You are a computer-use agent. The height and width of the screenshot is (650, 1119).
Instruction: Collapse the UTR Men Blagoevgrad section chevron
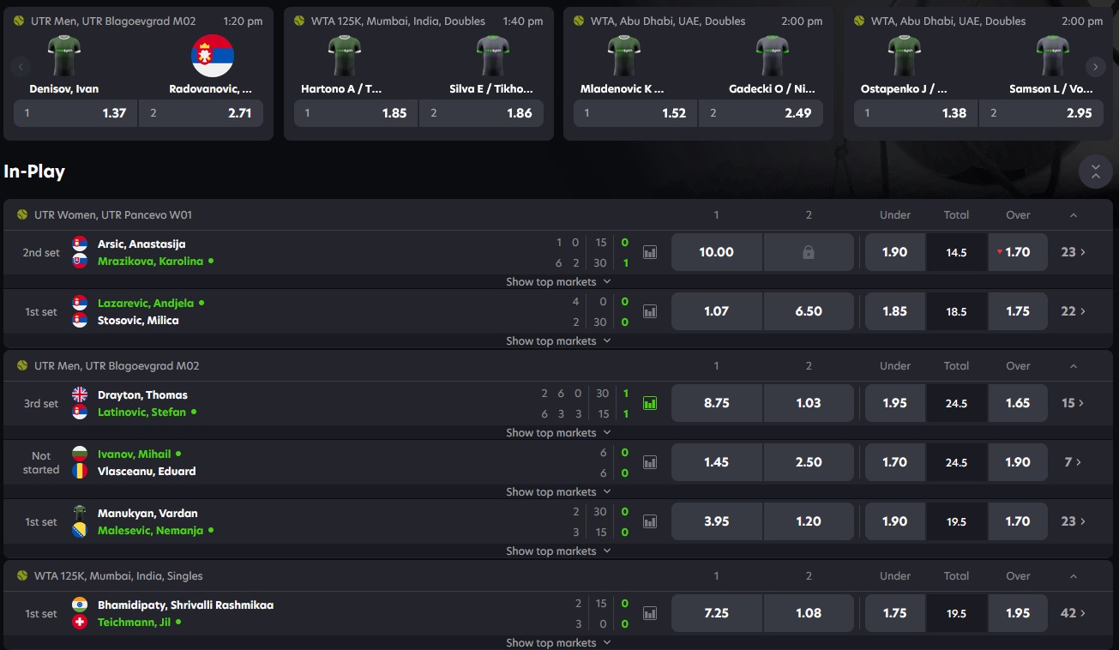point(1073,365)
